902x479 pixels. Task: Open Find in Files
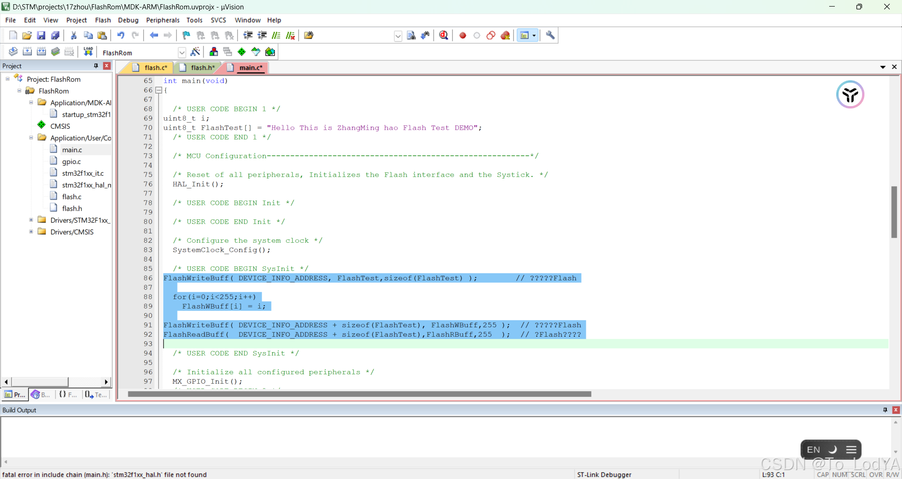pos(309,35)
